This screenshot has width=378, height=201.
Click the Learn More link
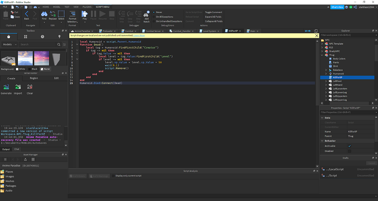click(x=139, y=35)
